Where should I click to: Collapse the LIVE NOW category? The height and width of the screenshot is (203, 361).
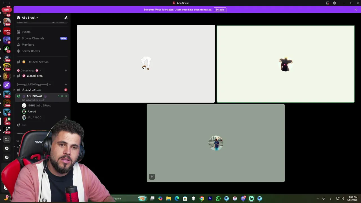34,84
